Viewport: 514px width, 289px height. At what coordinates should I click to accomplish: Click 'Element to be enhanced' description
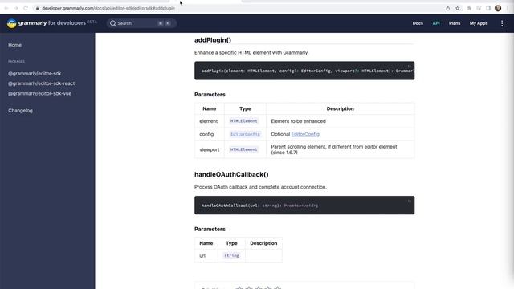(298, 121)
